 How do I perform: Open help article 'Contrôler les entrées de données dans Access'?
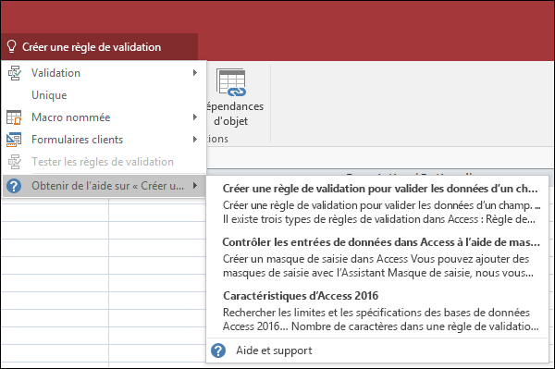[x=381, y=242]
